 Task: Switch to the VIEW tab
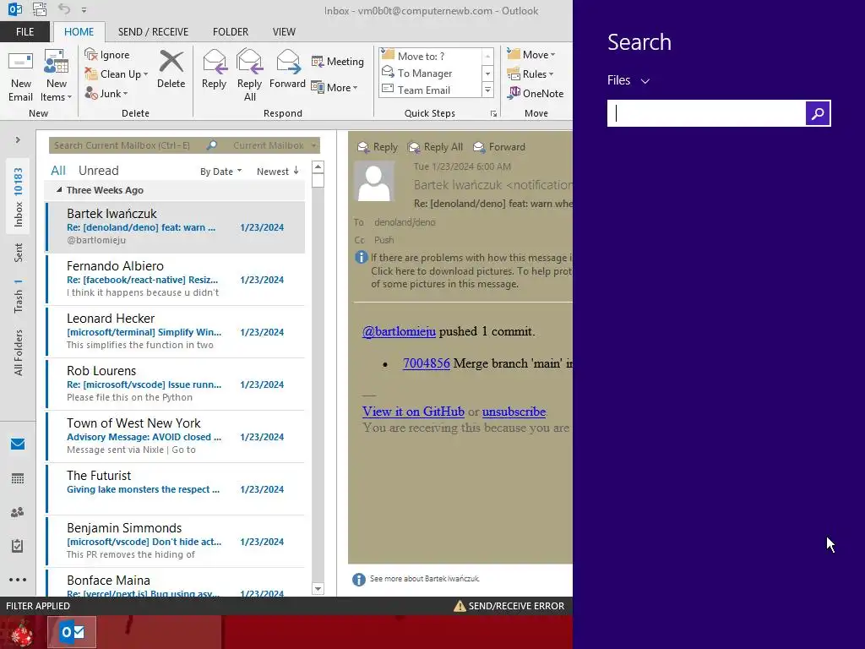tap(284, 32)
